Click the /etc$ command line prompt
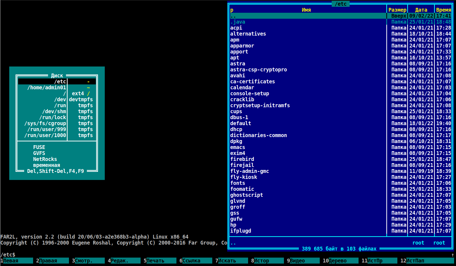The image size is (456, 266). pos(8,255)
